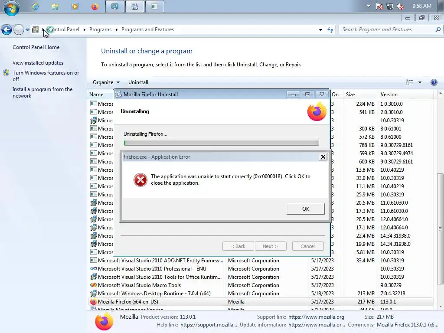This screenshot has width=444, height=333.
Task: Open the https://www.mozilla.org support link
Action: coord(316,317)
